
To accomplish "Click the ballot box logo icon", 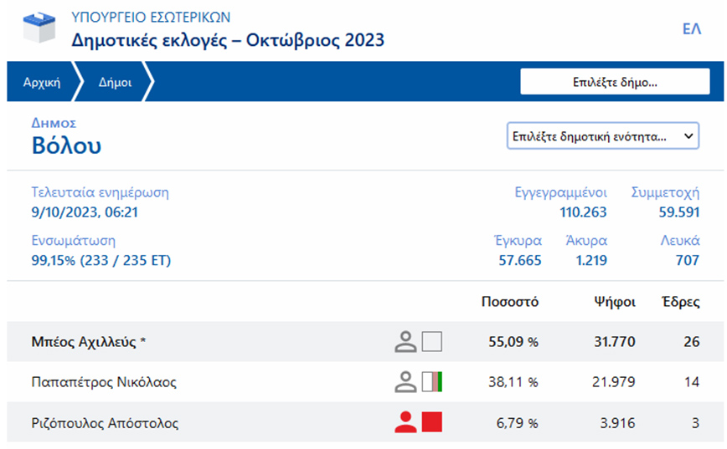I will click(37, 29).
